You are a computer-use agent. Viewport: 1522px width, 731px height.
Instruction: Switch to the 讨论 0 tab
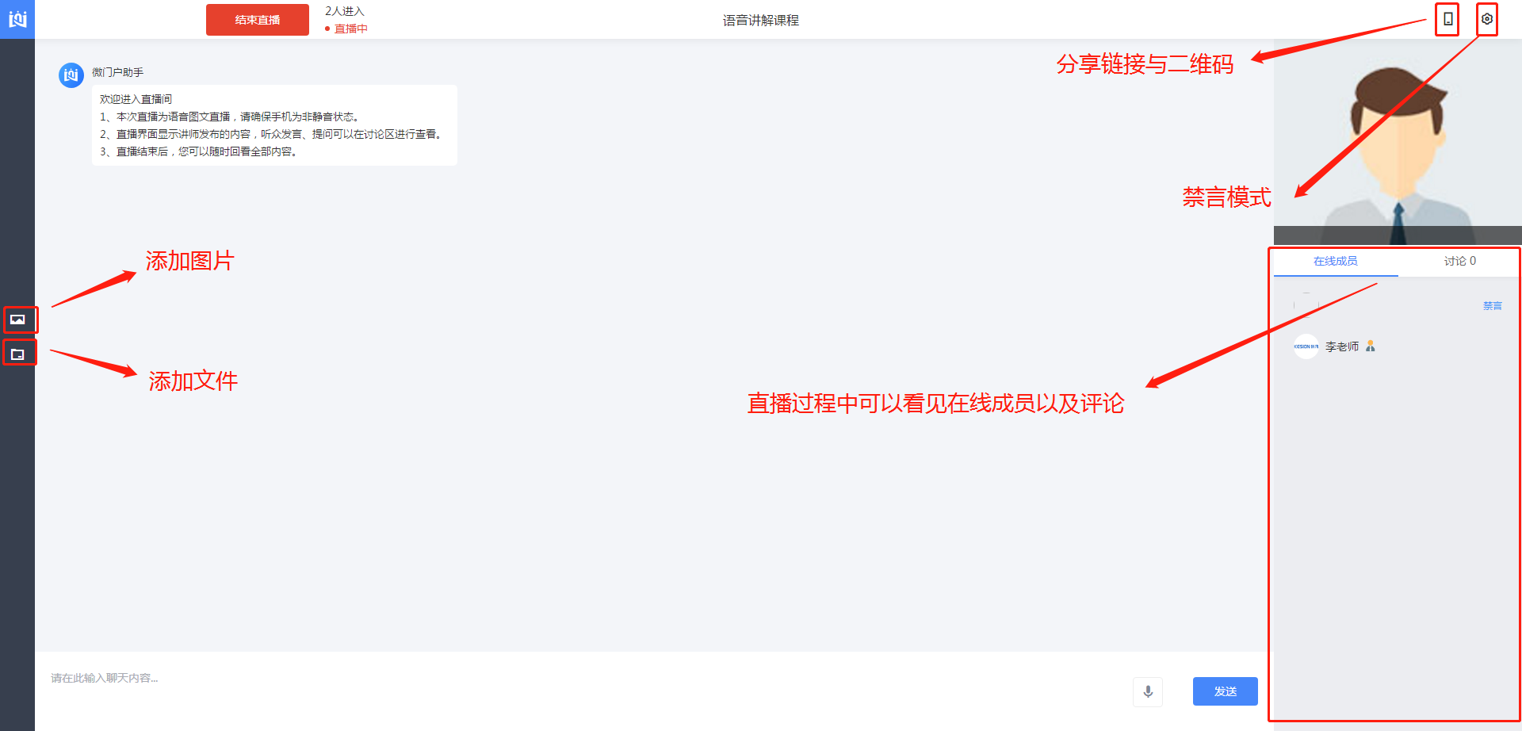(1459, 261)
